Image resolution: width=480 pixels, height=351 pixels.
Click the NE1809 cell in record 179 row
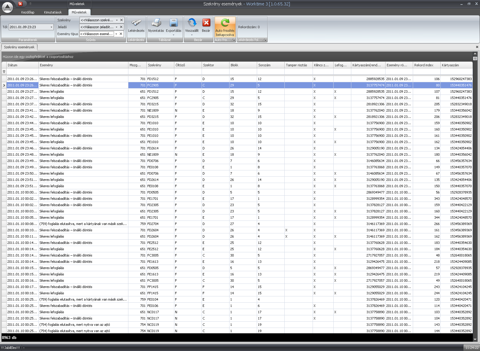coord(160,110)
